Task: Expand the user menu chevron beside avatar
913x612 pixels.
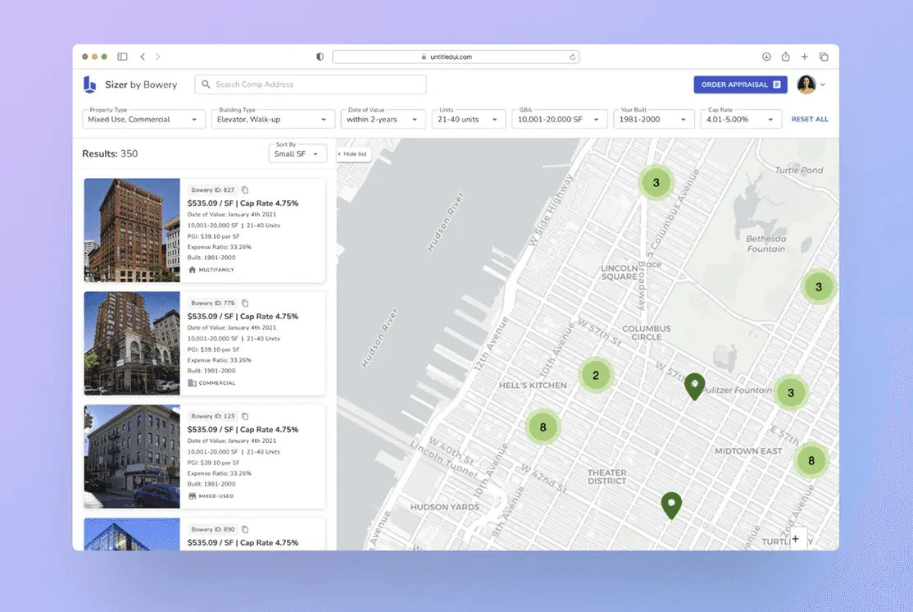Action: [x=823, y=84]
